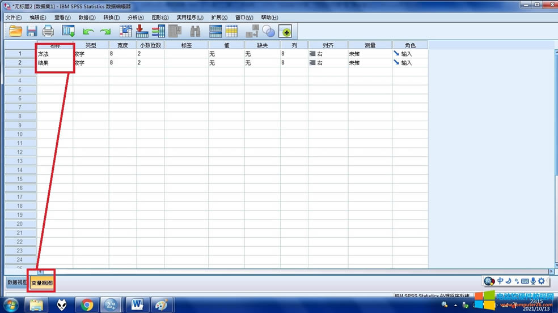Click the Open data file folder icon
This screenshot has height=313, width=558.
pyautogui.click(x=15, y=32)
